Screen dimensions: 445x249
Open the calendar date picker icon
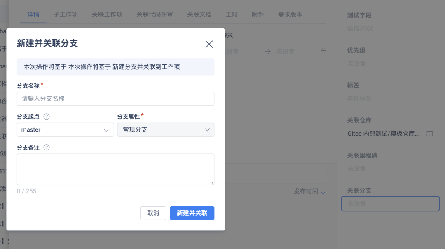coord(323,52)
